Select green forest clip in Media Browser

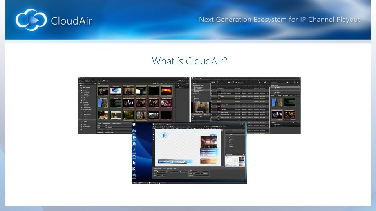128,115
